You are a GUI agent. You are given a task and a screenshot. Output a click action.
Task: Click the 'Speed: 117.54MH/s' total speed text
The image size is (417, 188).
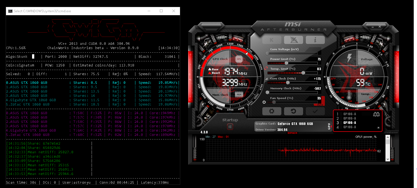tap(158, 74)
